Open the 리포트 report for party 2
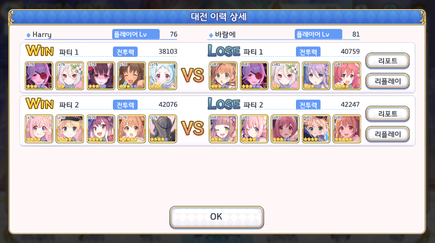 tap(388, 113)
